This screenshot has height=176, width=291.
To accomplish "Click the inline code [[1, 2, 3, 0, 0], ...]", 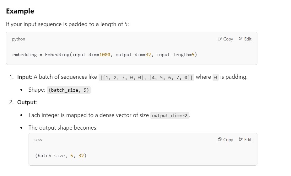I will point(147,77).
